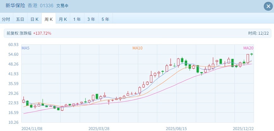
Task: Select the 日K chart tab
Action: (34, 19)
